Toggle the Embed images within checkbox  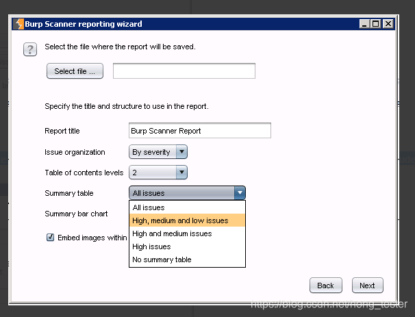click(x=50, y=237)
